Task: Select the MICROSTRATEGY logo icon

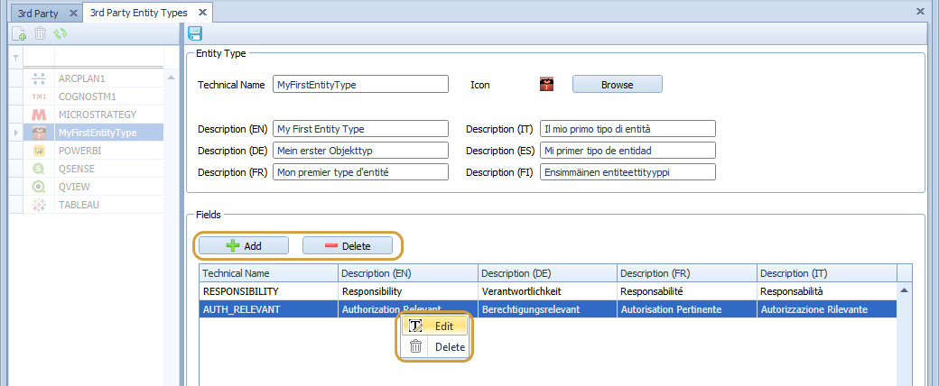Action: point(39,115)
